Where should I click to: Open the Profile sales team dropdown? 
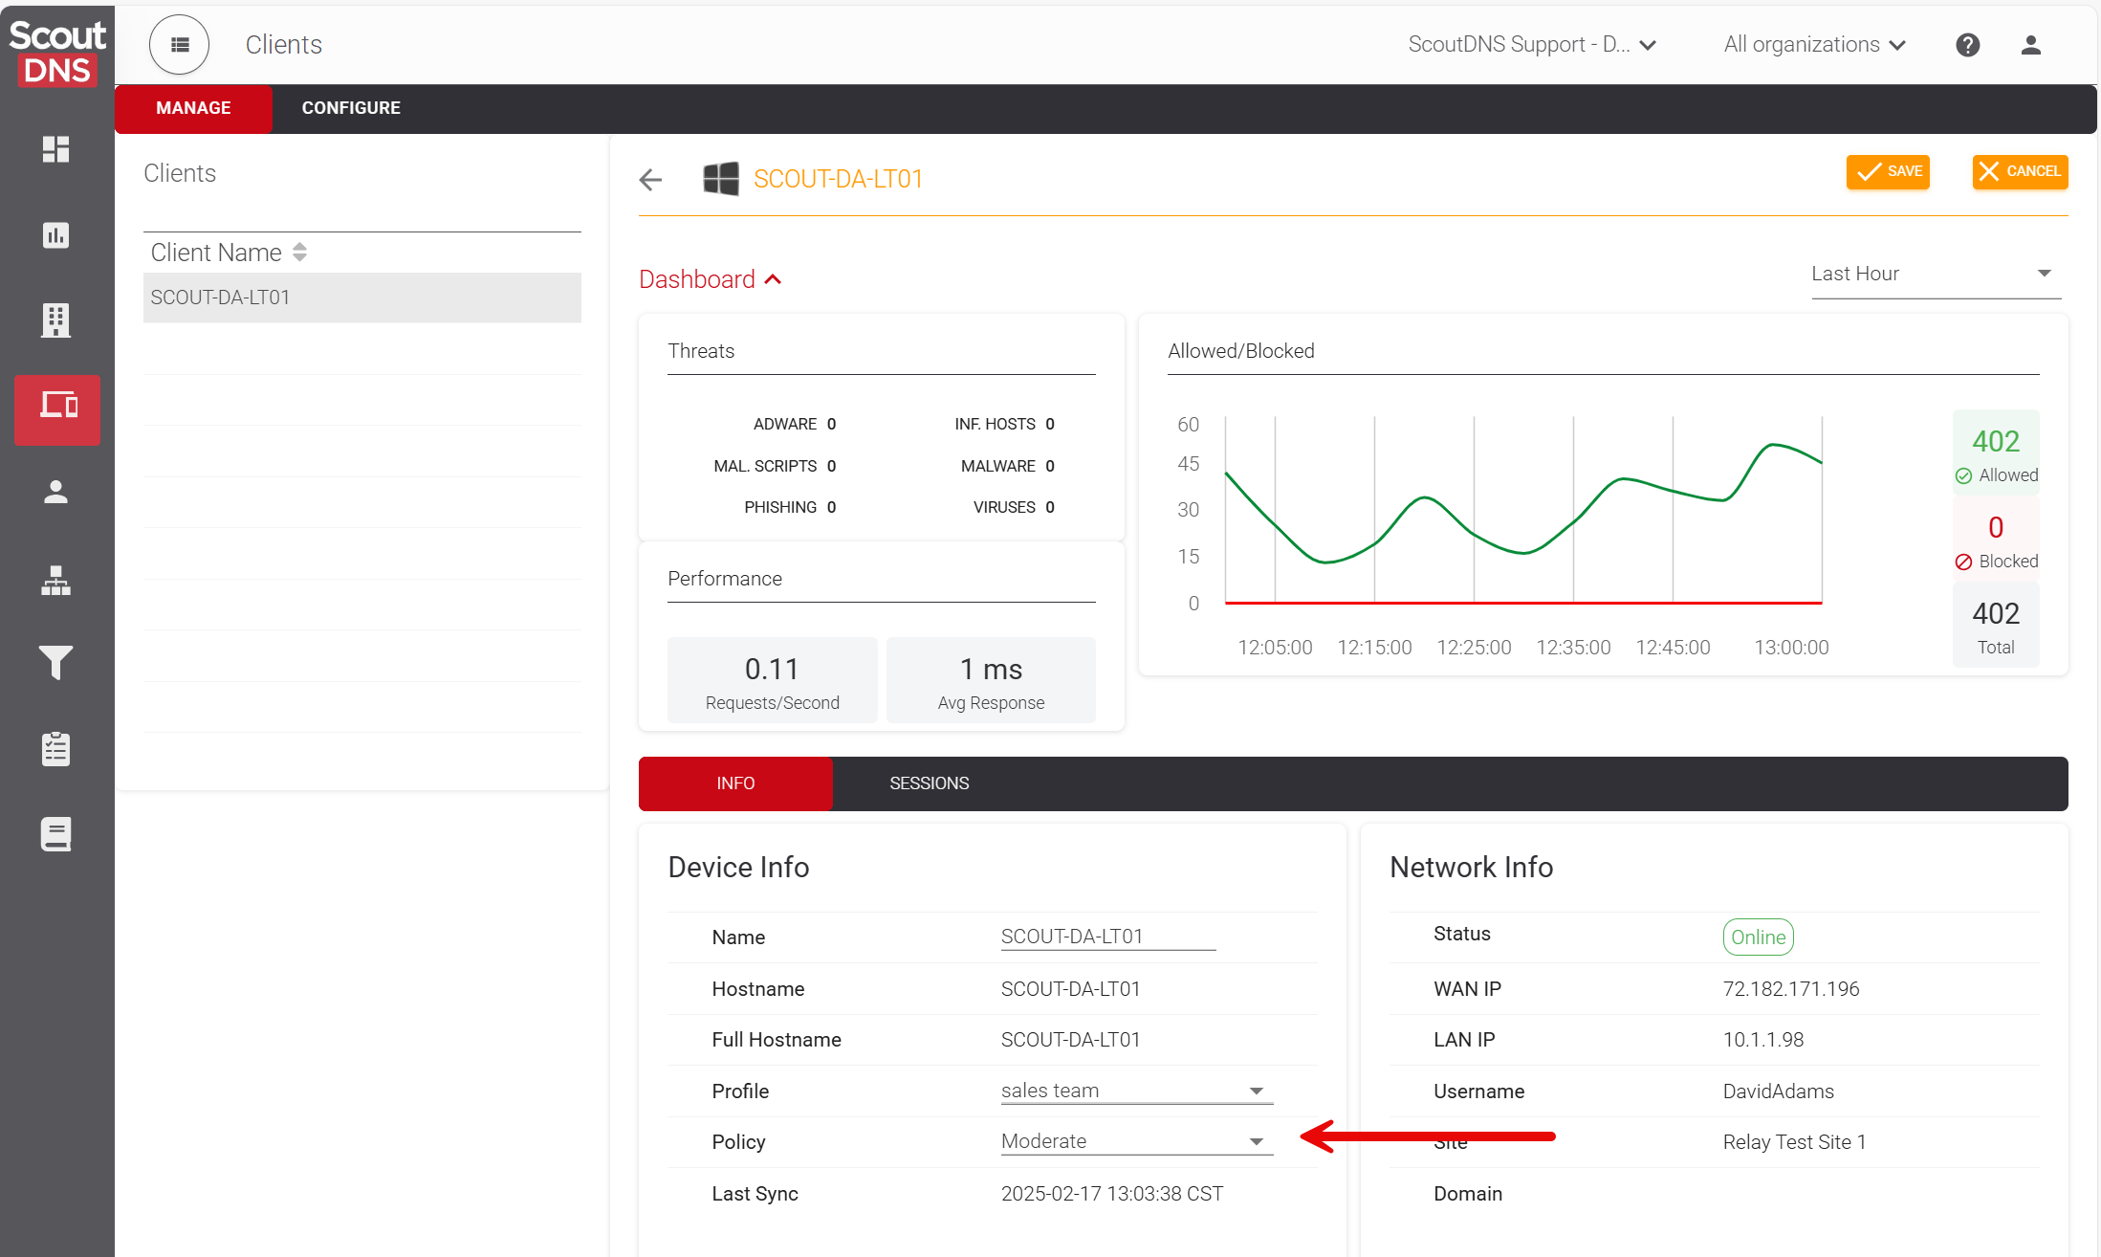pos(1137,1092)
